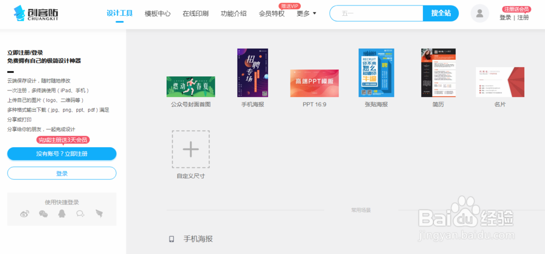
Task: Open the purple 手机海报 thumbnail
Action: pyautogui.click(x=253, y=72)
